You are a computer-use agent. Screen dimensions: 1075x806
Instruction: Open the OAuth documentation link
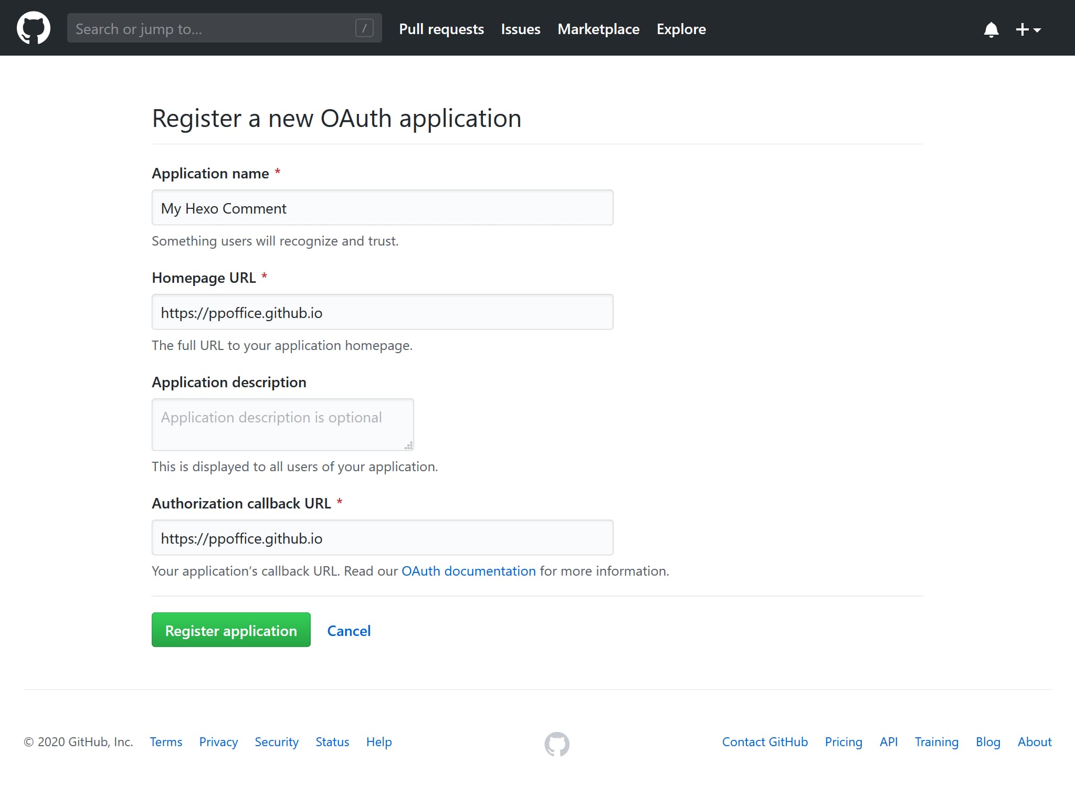468,571
